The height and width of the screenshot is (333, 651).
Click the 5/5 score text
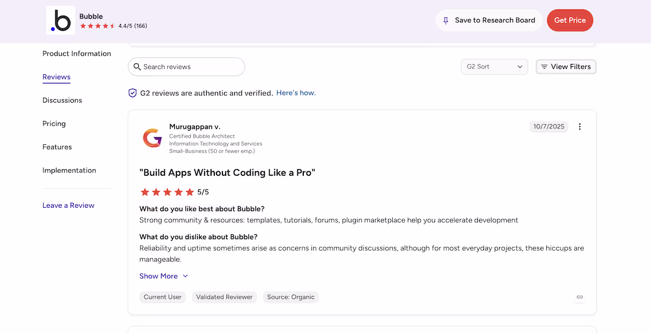203,192
